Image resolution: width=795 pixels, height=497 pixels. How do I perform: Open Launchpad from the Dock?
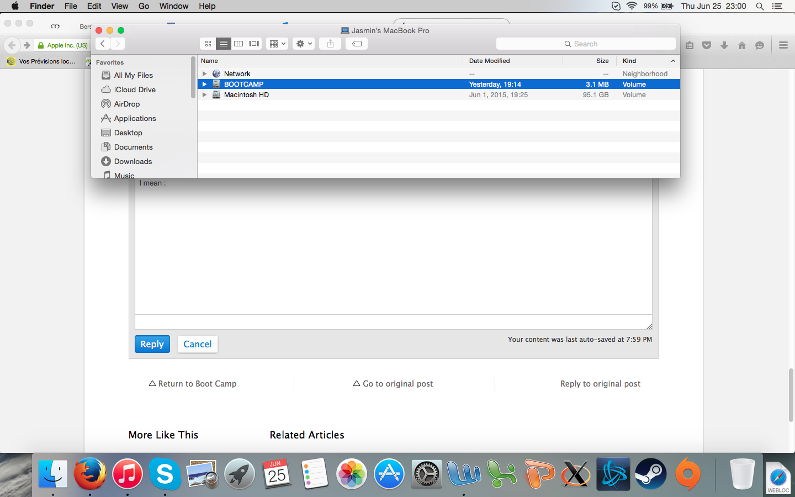pos(240,474)
